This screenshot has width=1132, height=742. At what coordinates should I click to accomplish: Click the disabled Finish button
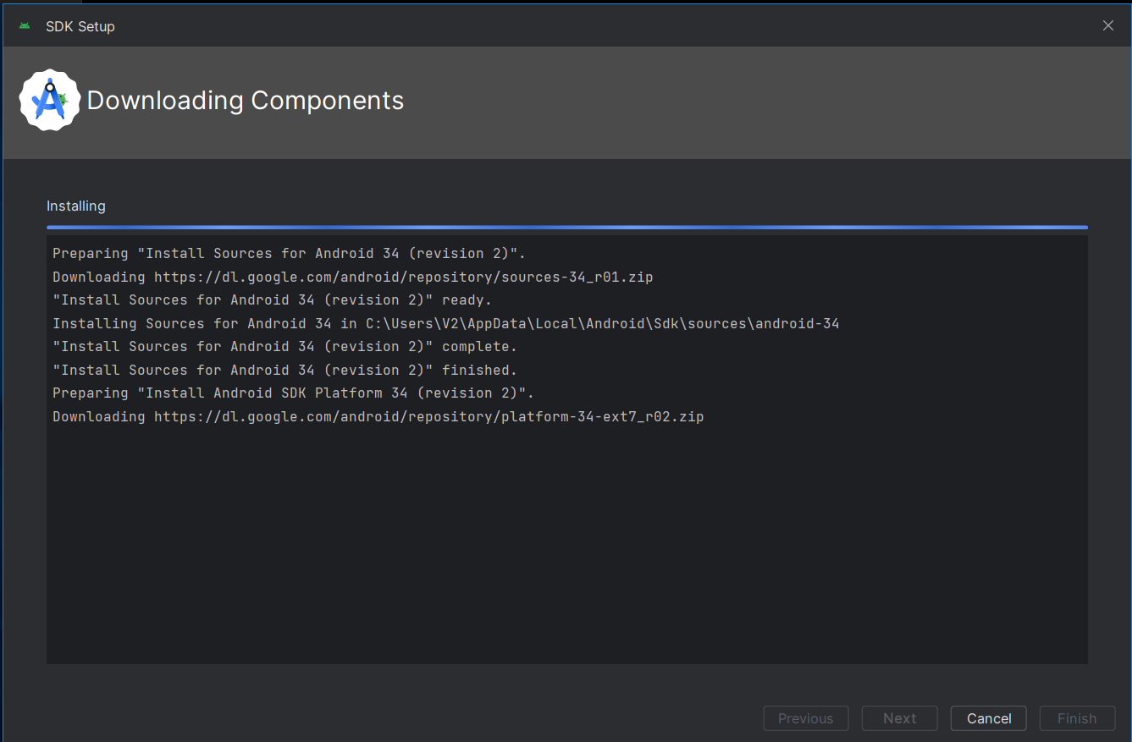(x=1076, y=718)
